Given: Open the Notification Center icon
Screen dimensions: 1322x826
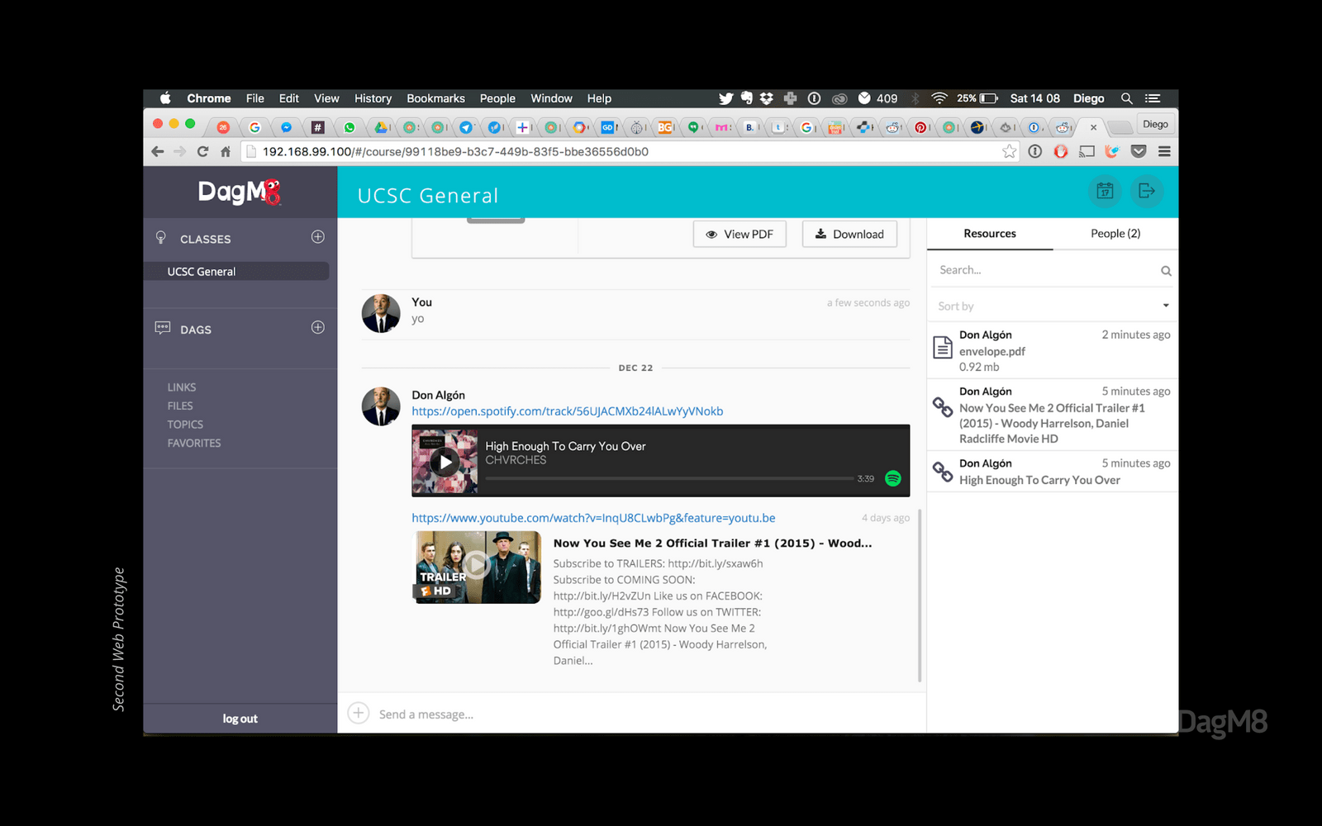Looking at the screenshot, I should pyautogui.click(x=1153, y=98).
